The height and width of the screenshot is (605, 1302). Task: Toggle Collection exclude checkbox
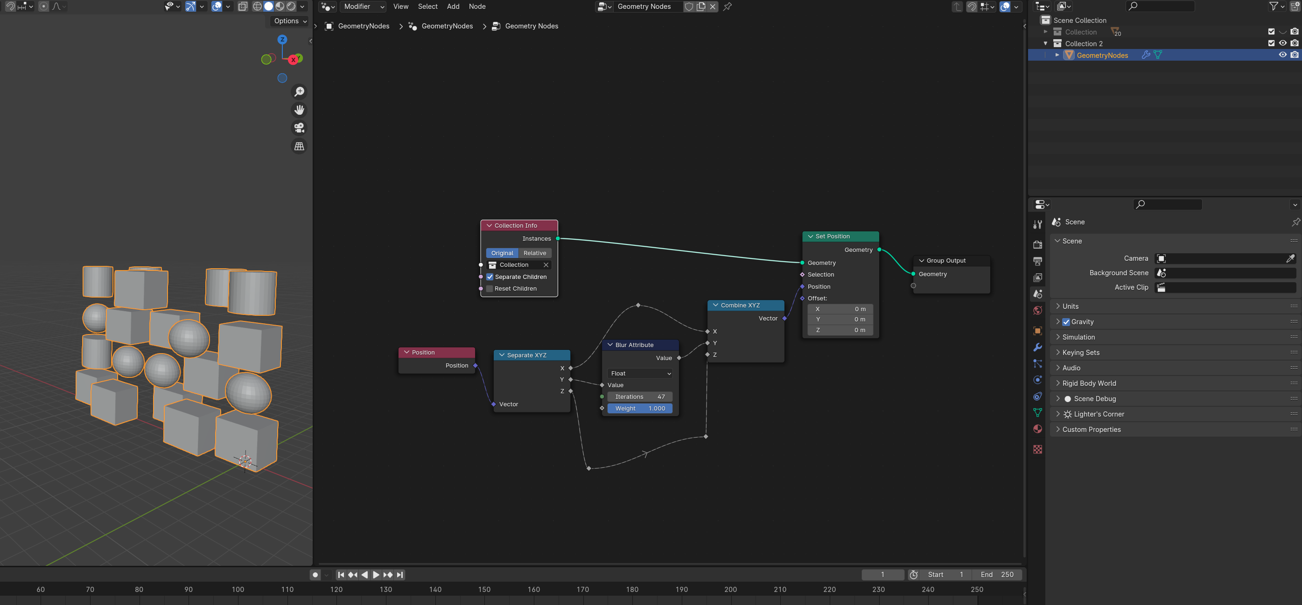click(x=1271, y=32)
